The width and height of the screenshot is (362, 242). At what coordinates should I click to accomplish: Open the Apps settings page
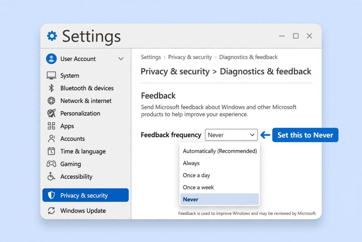coord(67,126)
